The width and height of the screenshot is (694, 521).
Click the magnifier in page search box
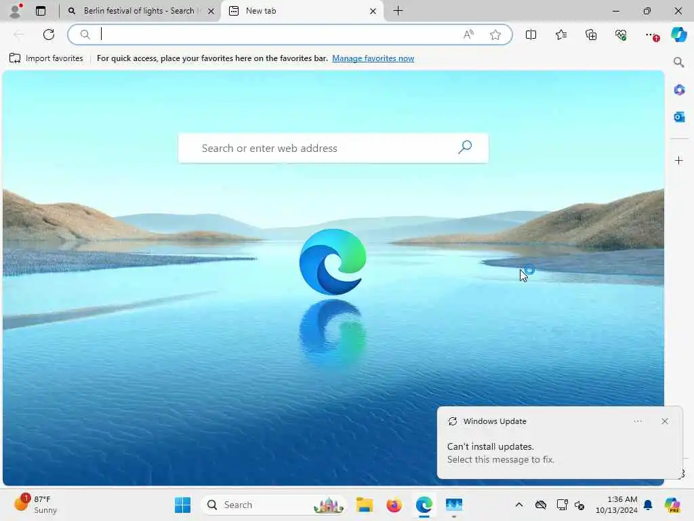click(465, 147)
